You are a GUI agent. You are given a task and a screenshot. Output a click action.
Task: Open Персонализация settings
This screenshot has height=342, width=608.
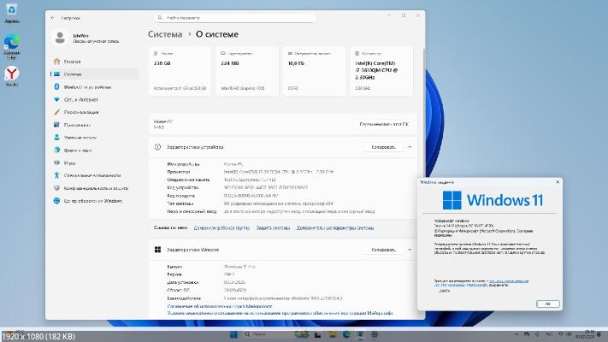tap(95, 112)
